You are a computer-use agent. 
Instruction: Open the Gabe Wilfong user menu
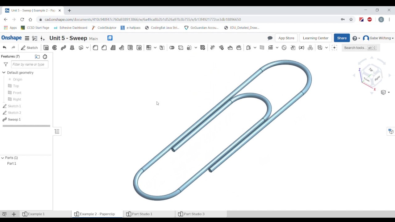click(x=378, y=38)
